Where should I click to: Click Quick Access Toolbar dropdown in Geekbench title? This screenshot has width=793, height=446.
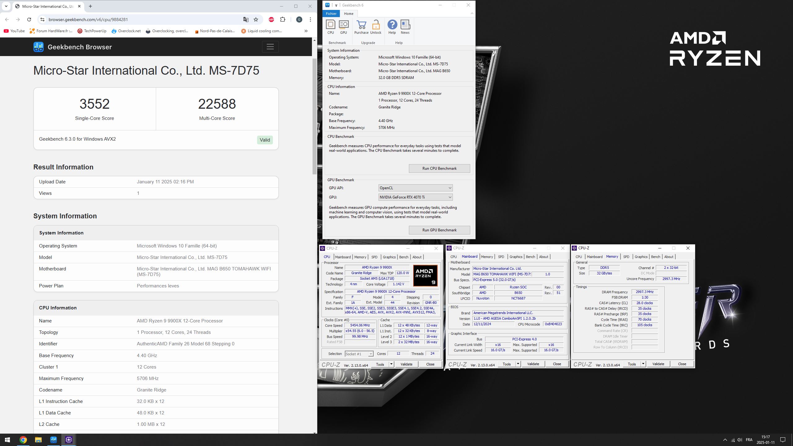[336, 5]
